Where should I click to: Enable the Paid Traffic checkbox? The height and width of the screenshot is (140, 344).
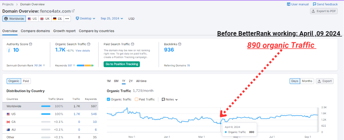click(x=137, y=99)
